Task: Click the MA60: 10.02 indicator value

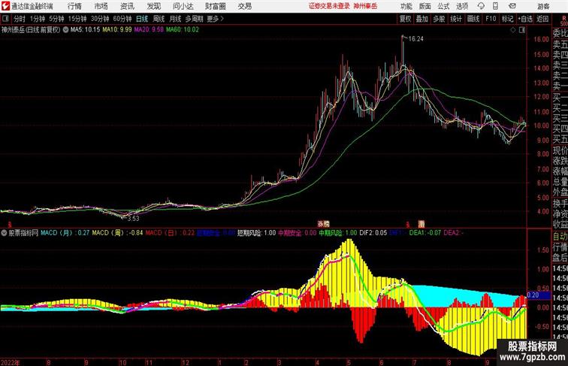Action: [183, 30]
